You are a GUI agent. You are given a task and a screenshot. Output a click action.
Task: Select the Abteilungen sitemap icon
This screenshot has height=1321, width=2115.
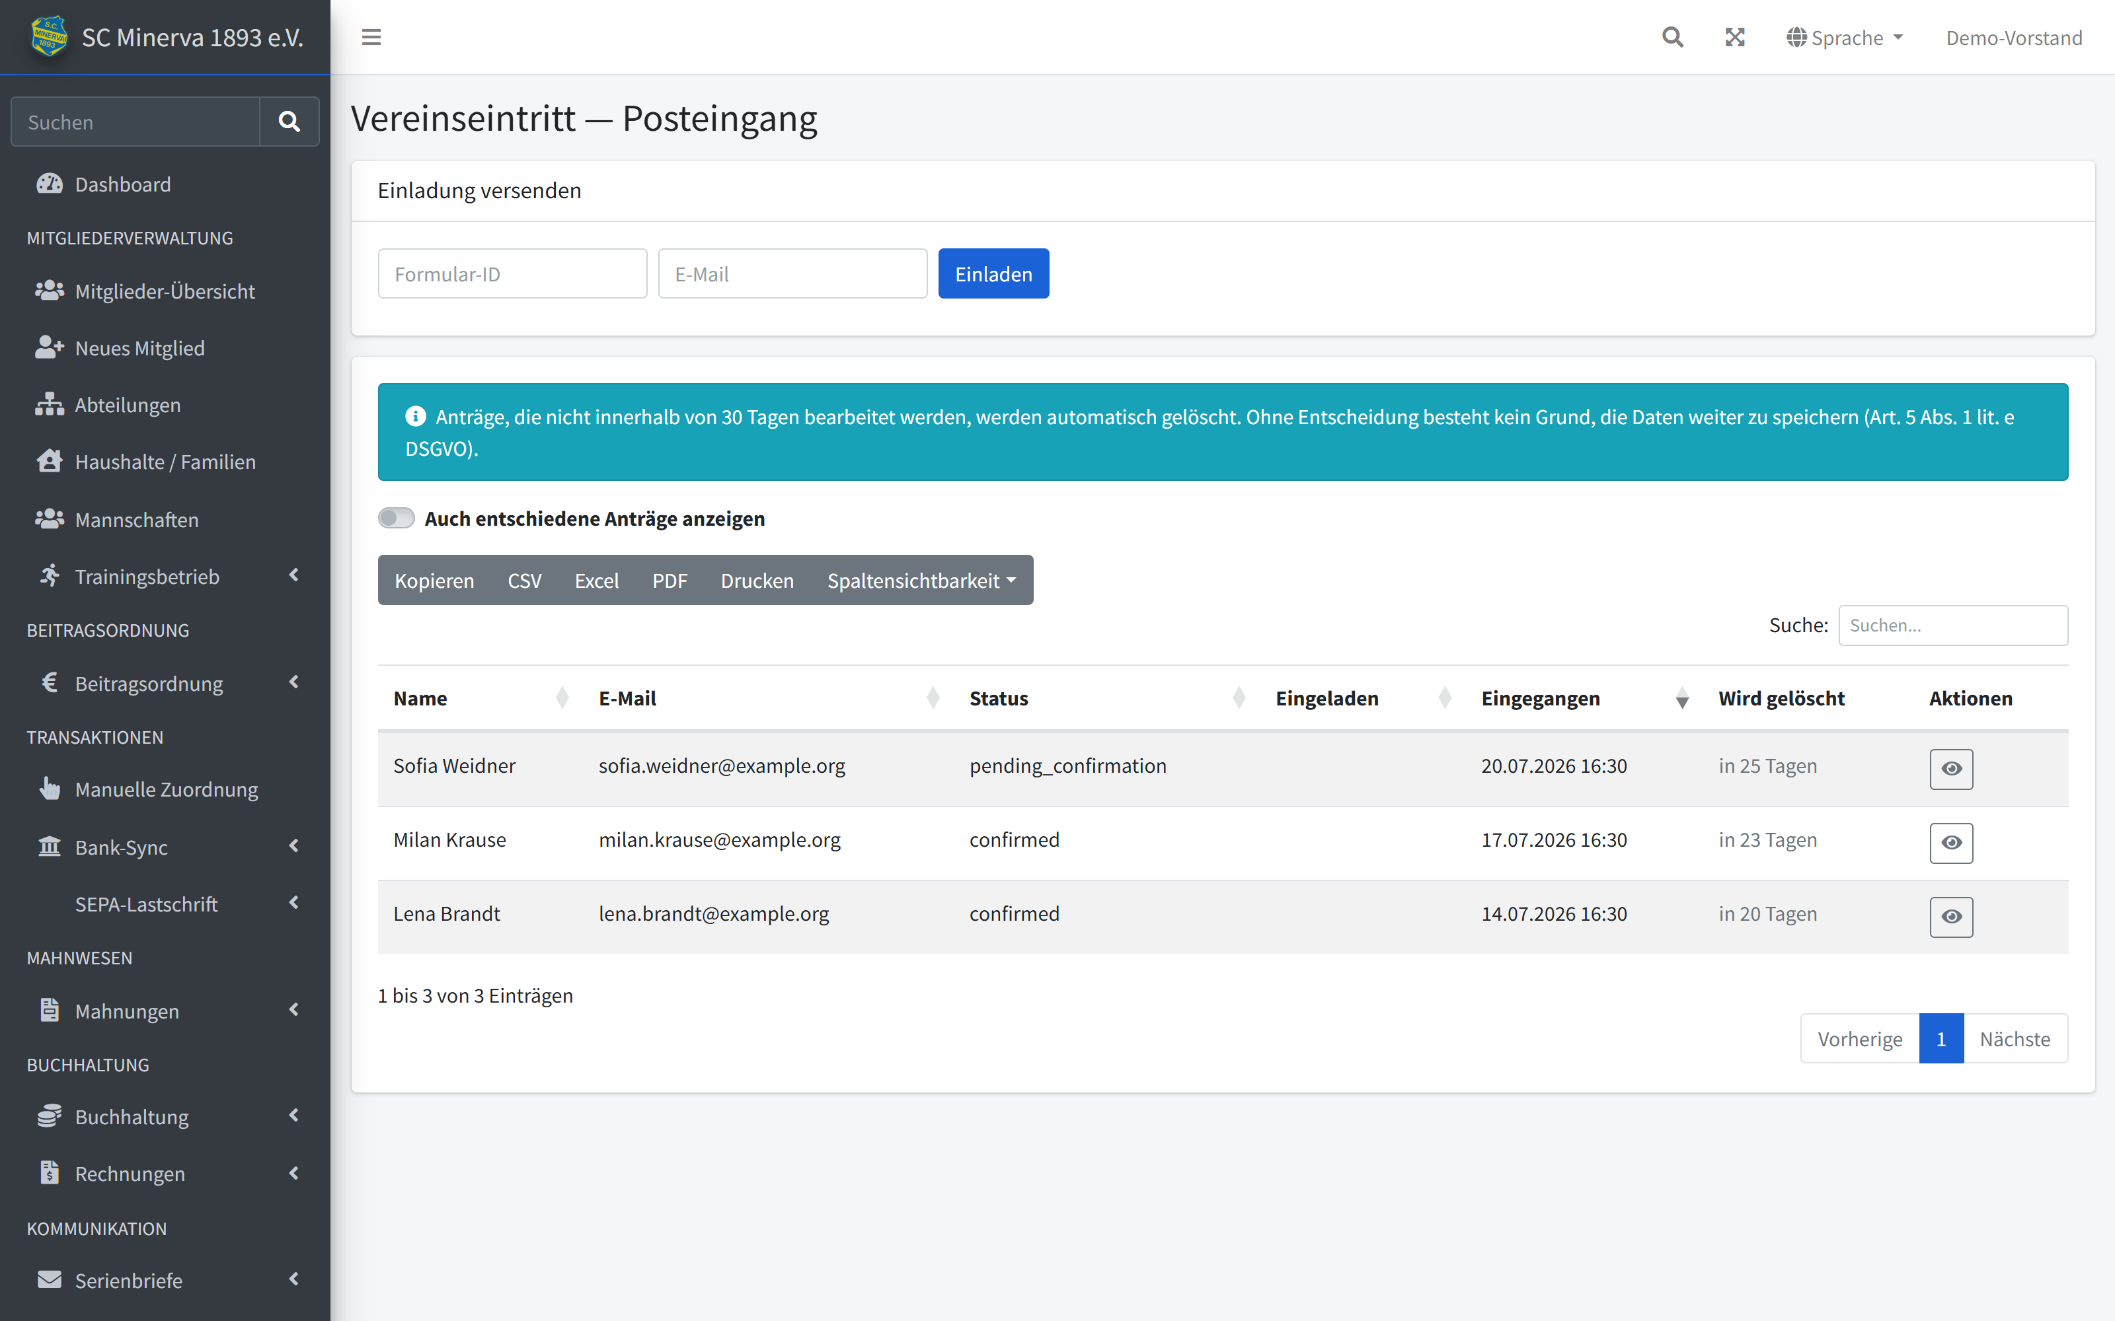click(x=50, y=404)
